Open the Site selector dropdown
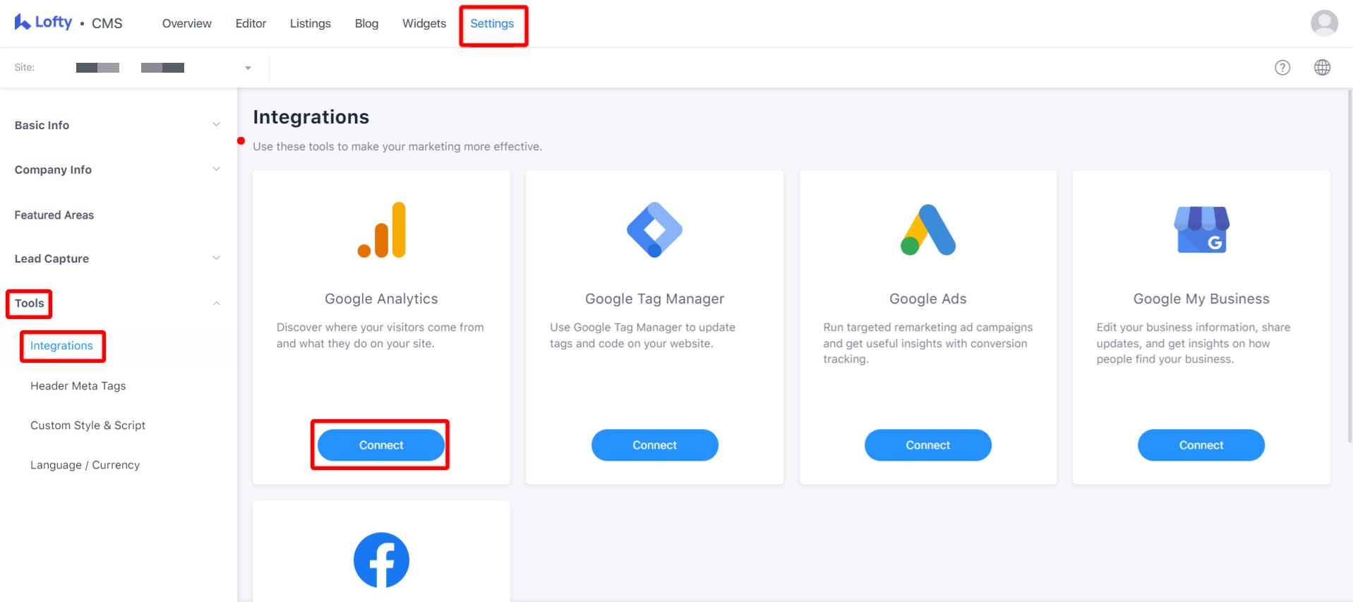Viewport: 1353px width, 602px height. tap(248, 68)
